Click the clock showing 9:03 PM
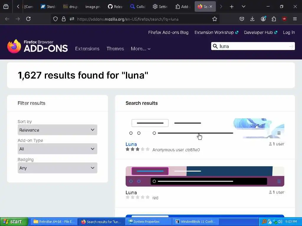This screenshot has height=226, width=302. click(x=291, y=222)
